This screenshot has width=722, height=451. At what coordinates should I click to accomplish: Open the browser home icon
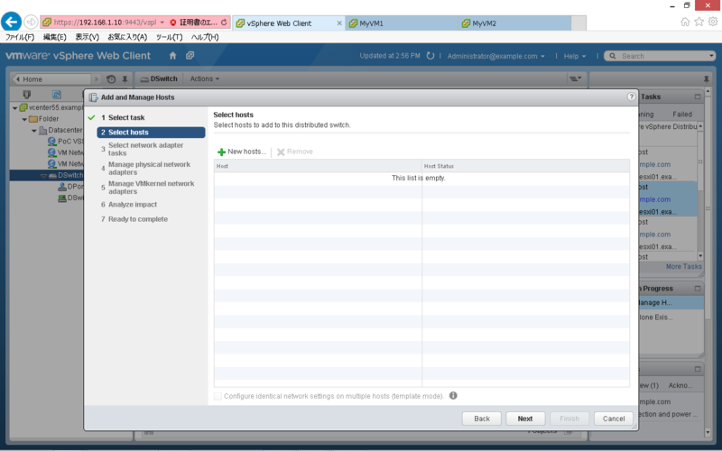[x=685, y=22]
